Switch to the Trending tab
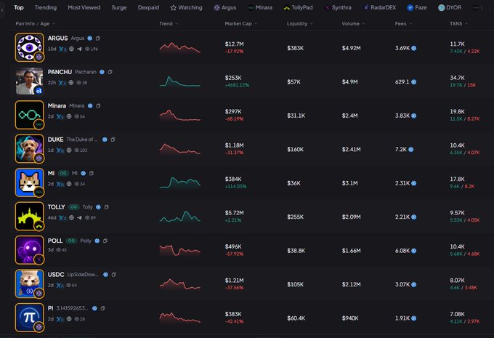The height and width of the screenshot is (338, 494). coord(46,7)
